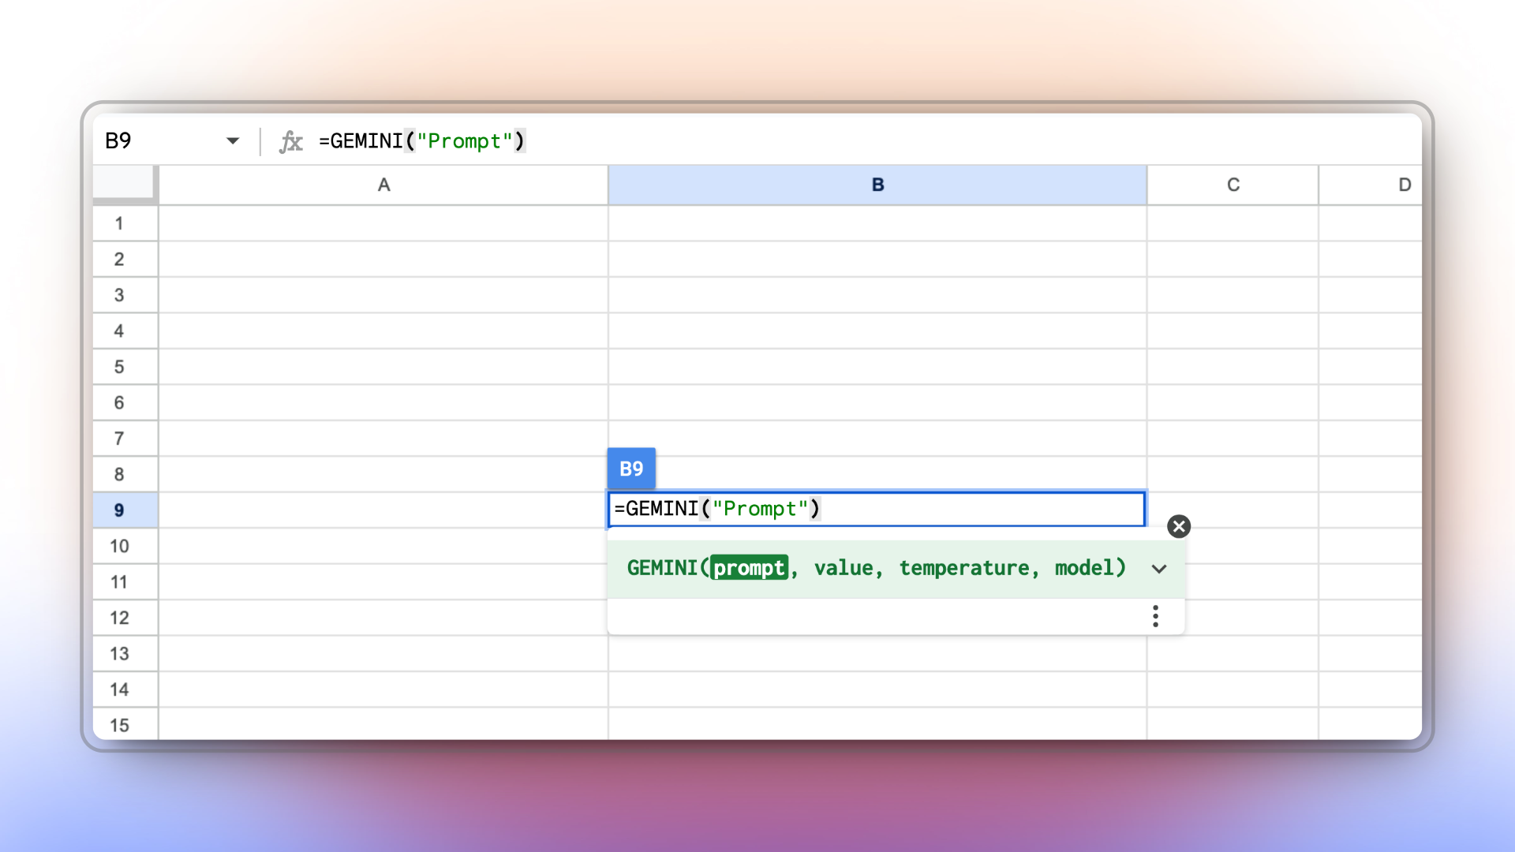Select row 1 header

click(125, 223)
